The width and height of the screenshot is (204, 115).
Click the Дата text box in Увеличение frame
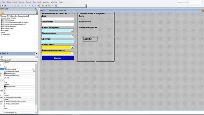point(58,19)
